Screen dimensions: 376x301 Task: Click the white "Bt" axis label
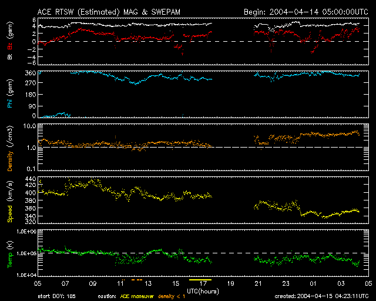coord(10,56)
